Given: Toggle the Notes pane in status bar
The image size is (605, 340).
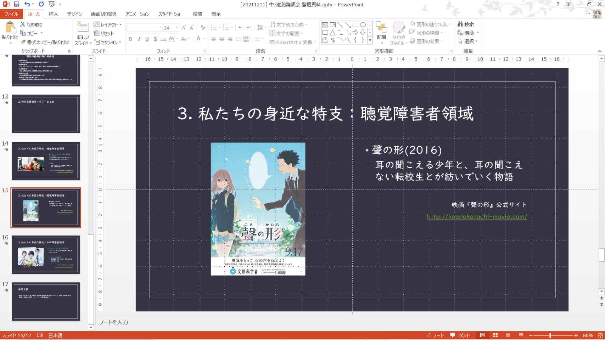Looking at the screenshot, I should [x=436, y=335].
